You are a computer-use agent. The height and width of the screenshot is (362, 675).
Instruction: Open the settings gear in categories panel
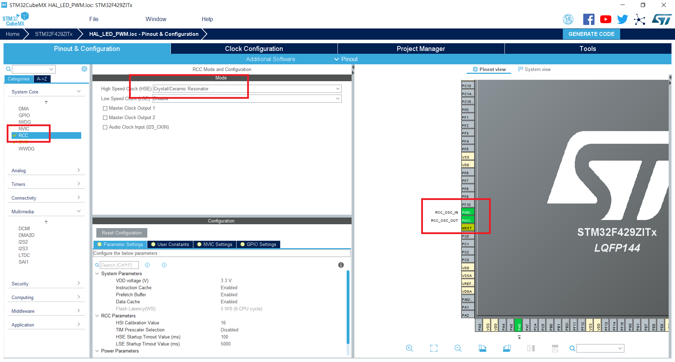[84, 69]
